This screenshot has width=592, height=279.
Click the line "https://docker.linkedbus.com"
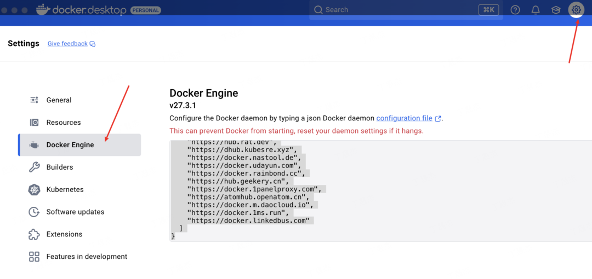click(x=249, y=220)
